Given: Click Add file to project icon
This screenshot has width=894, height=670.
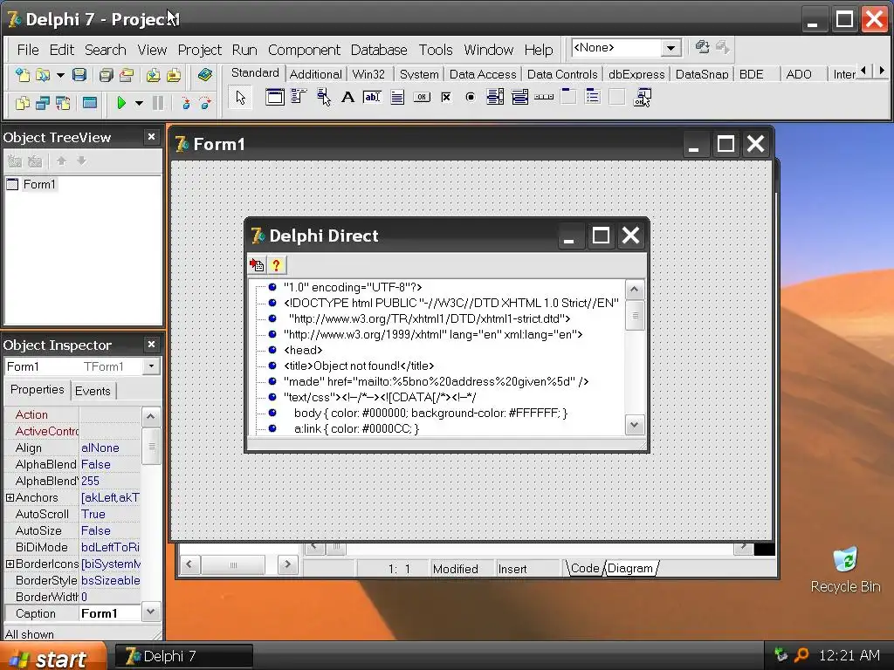Looking at the screenshot, I should 153,75.
